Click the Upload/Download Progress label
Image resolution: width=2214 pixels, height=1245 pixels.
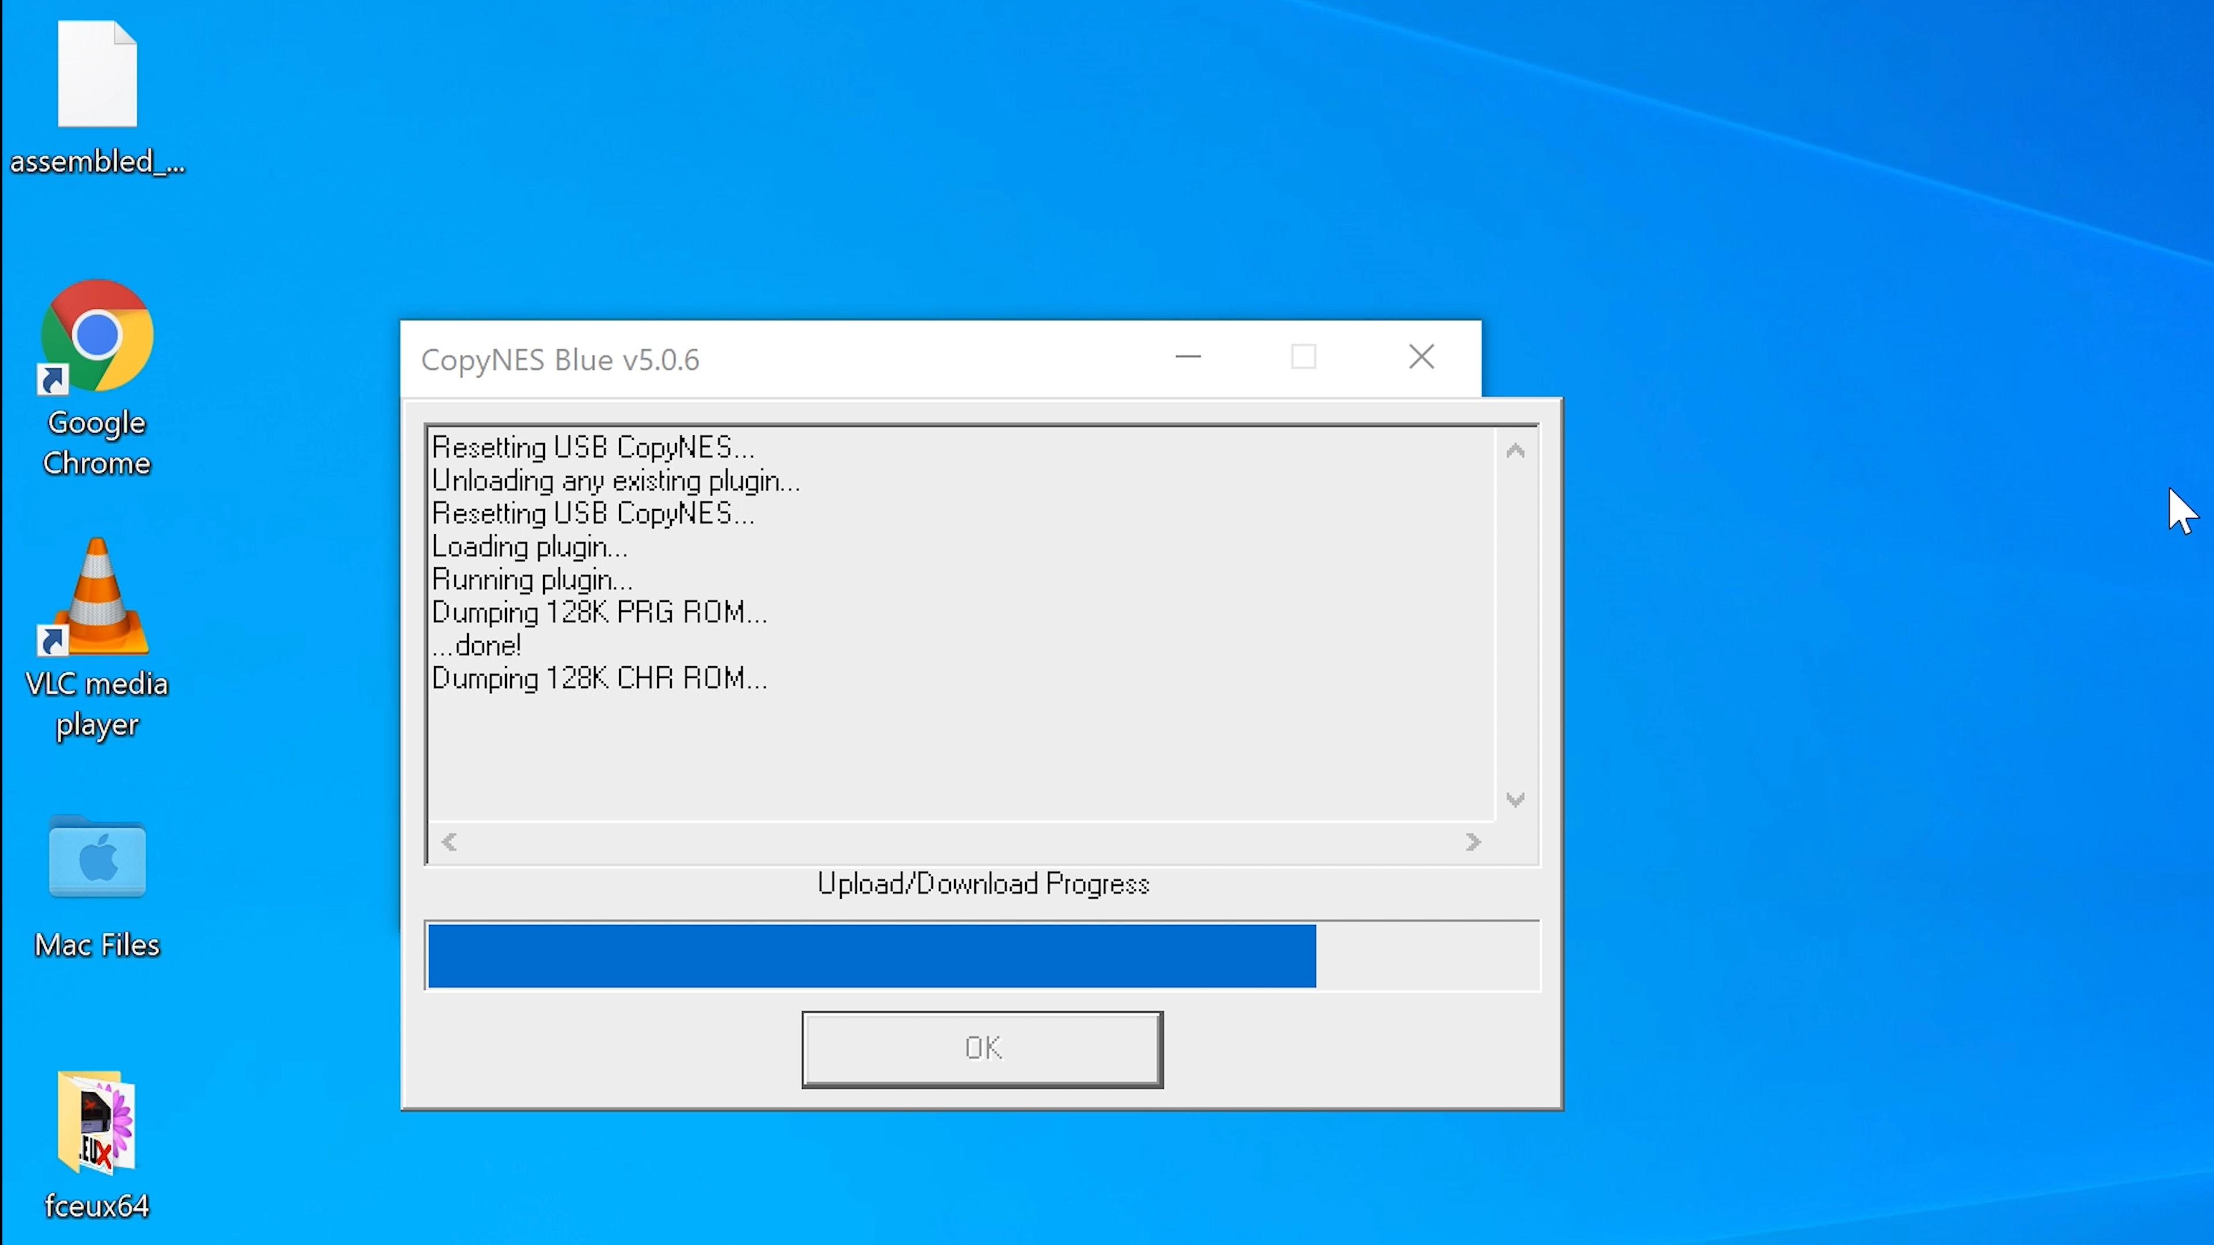(x=982, y=884)
